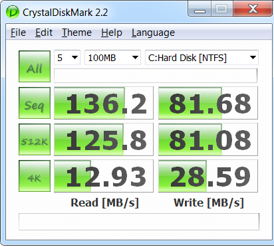Click the Read [MB/s] column label
Viewport: 274px width, 247px height.
coord(104,203)
